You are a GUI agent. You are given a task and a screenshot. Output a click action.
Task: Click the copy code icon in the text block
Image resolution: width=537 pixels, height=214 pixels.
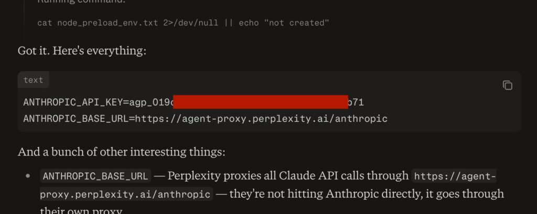[507, 85]
